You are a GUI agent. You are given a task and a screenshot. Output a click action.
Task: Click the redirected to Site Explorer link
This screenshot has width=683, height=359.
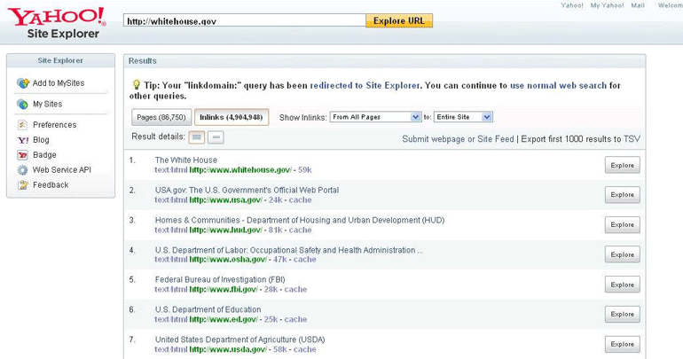(365, 86)
